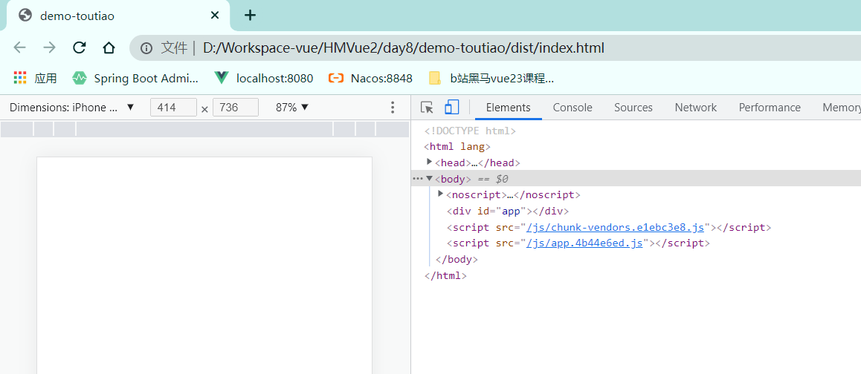Expand the head element node
This screenshot has width=861, height=374.
coord(430,163)
